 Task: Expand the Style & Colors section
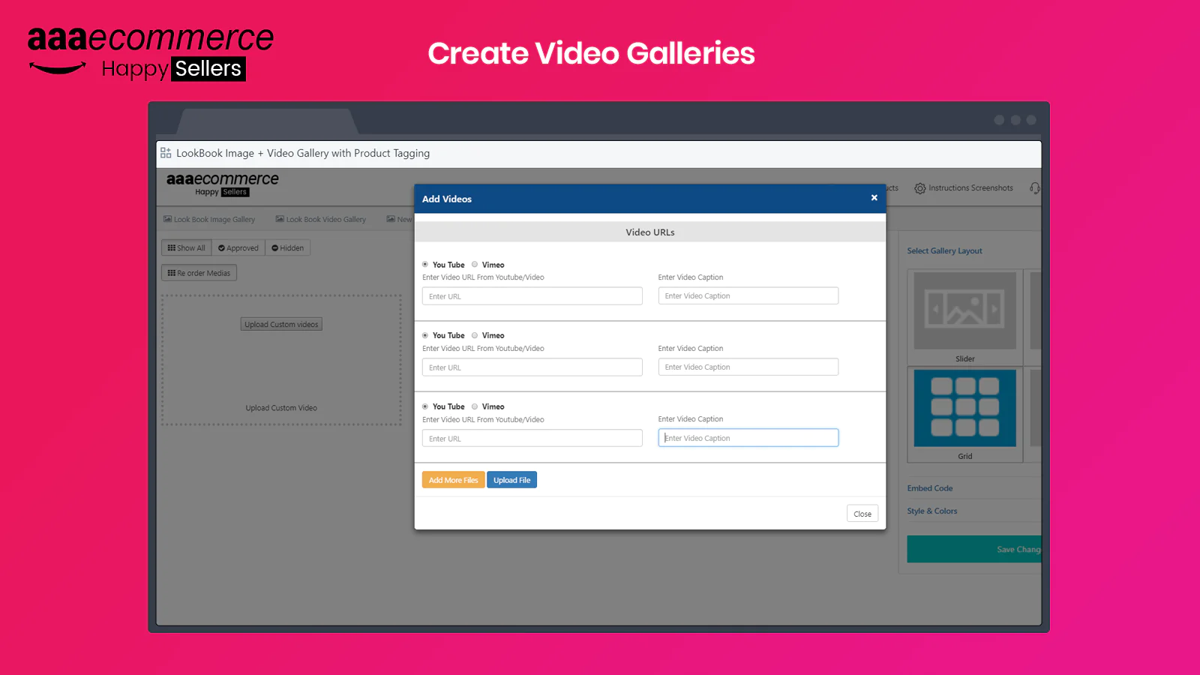(932, 511)
